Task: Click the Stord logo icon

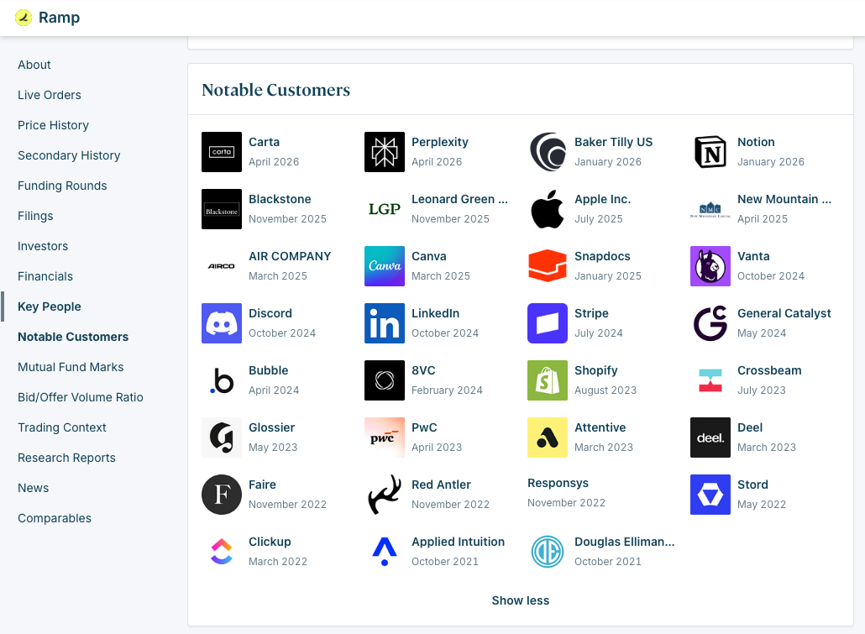Action: [x=710, y=495]
